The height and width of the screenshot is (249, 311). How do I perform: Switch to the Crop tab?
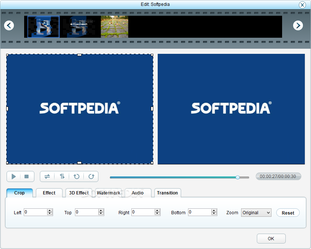[19, 193]
